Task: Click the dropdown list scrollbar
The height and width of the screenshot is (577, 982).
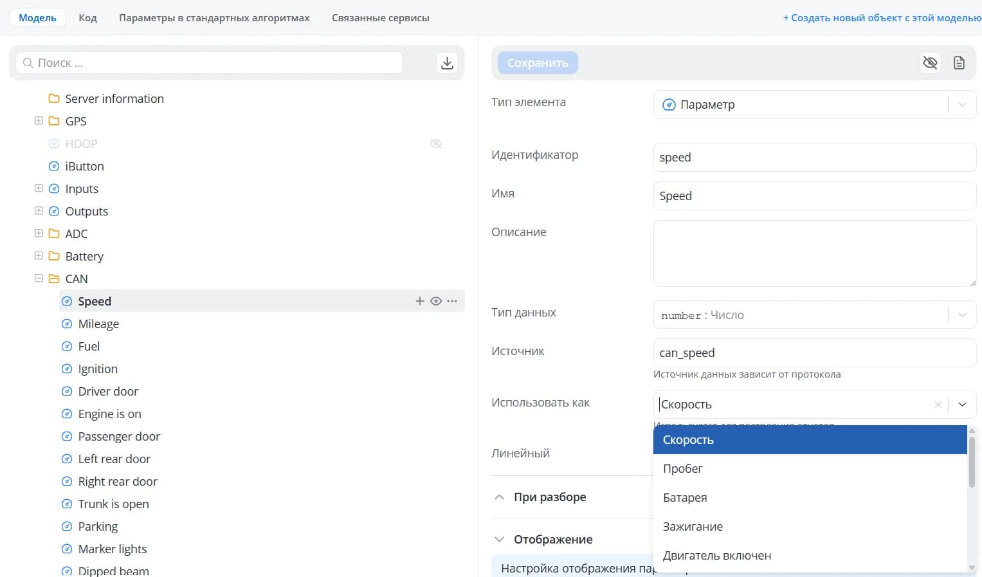Action: tap(972, 462)
